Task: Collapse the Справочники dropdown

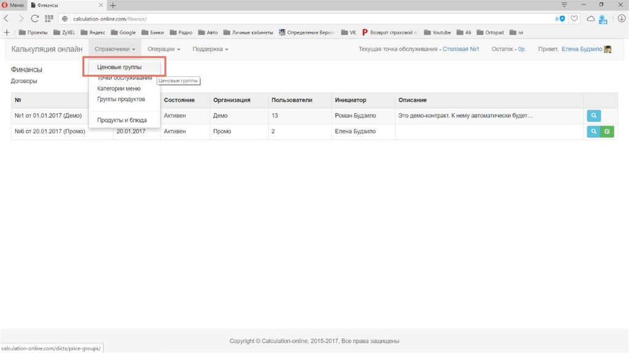Action: [115, 49]
